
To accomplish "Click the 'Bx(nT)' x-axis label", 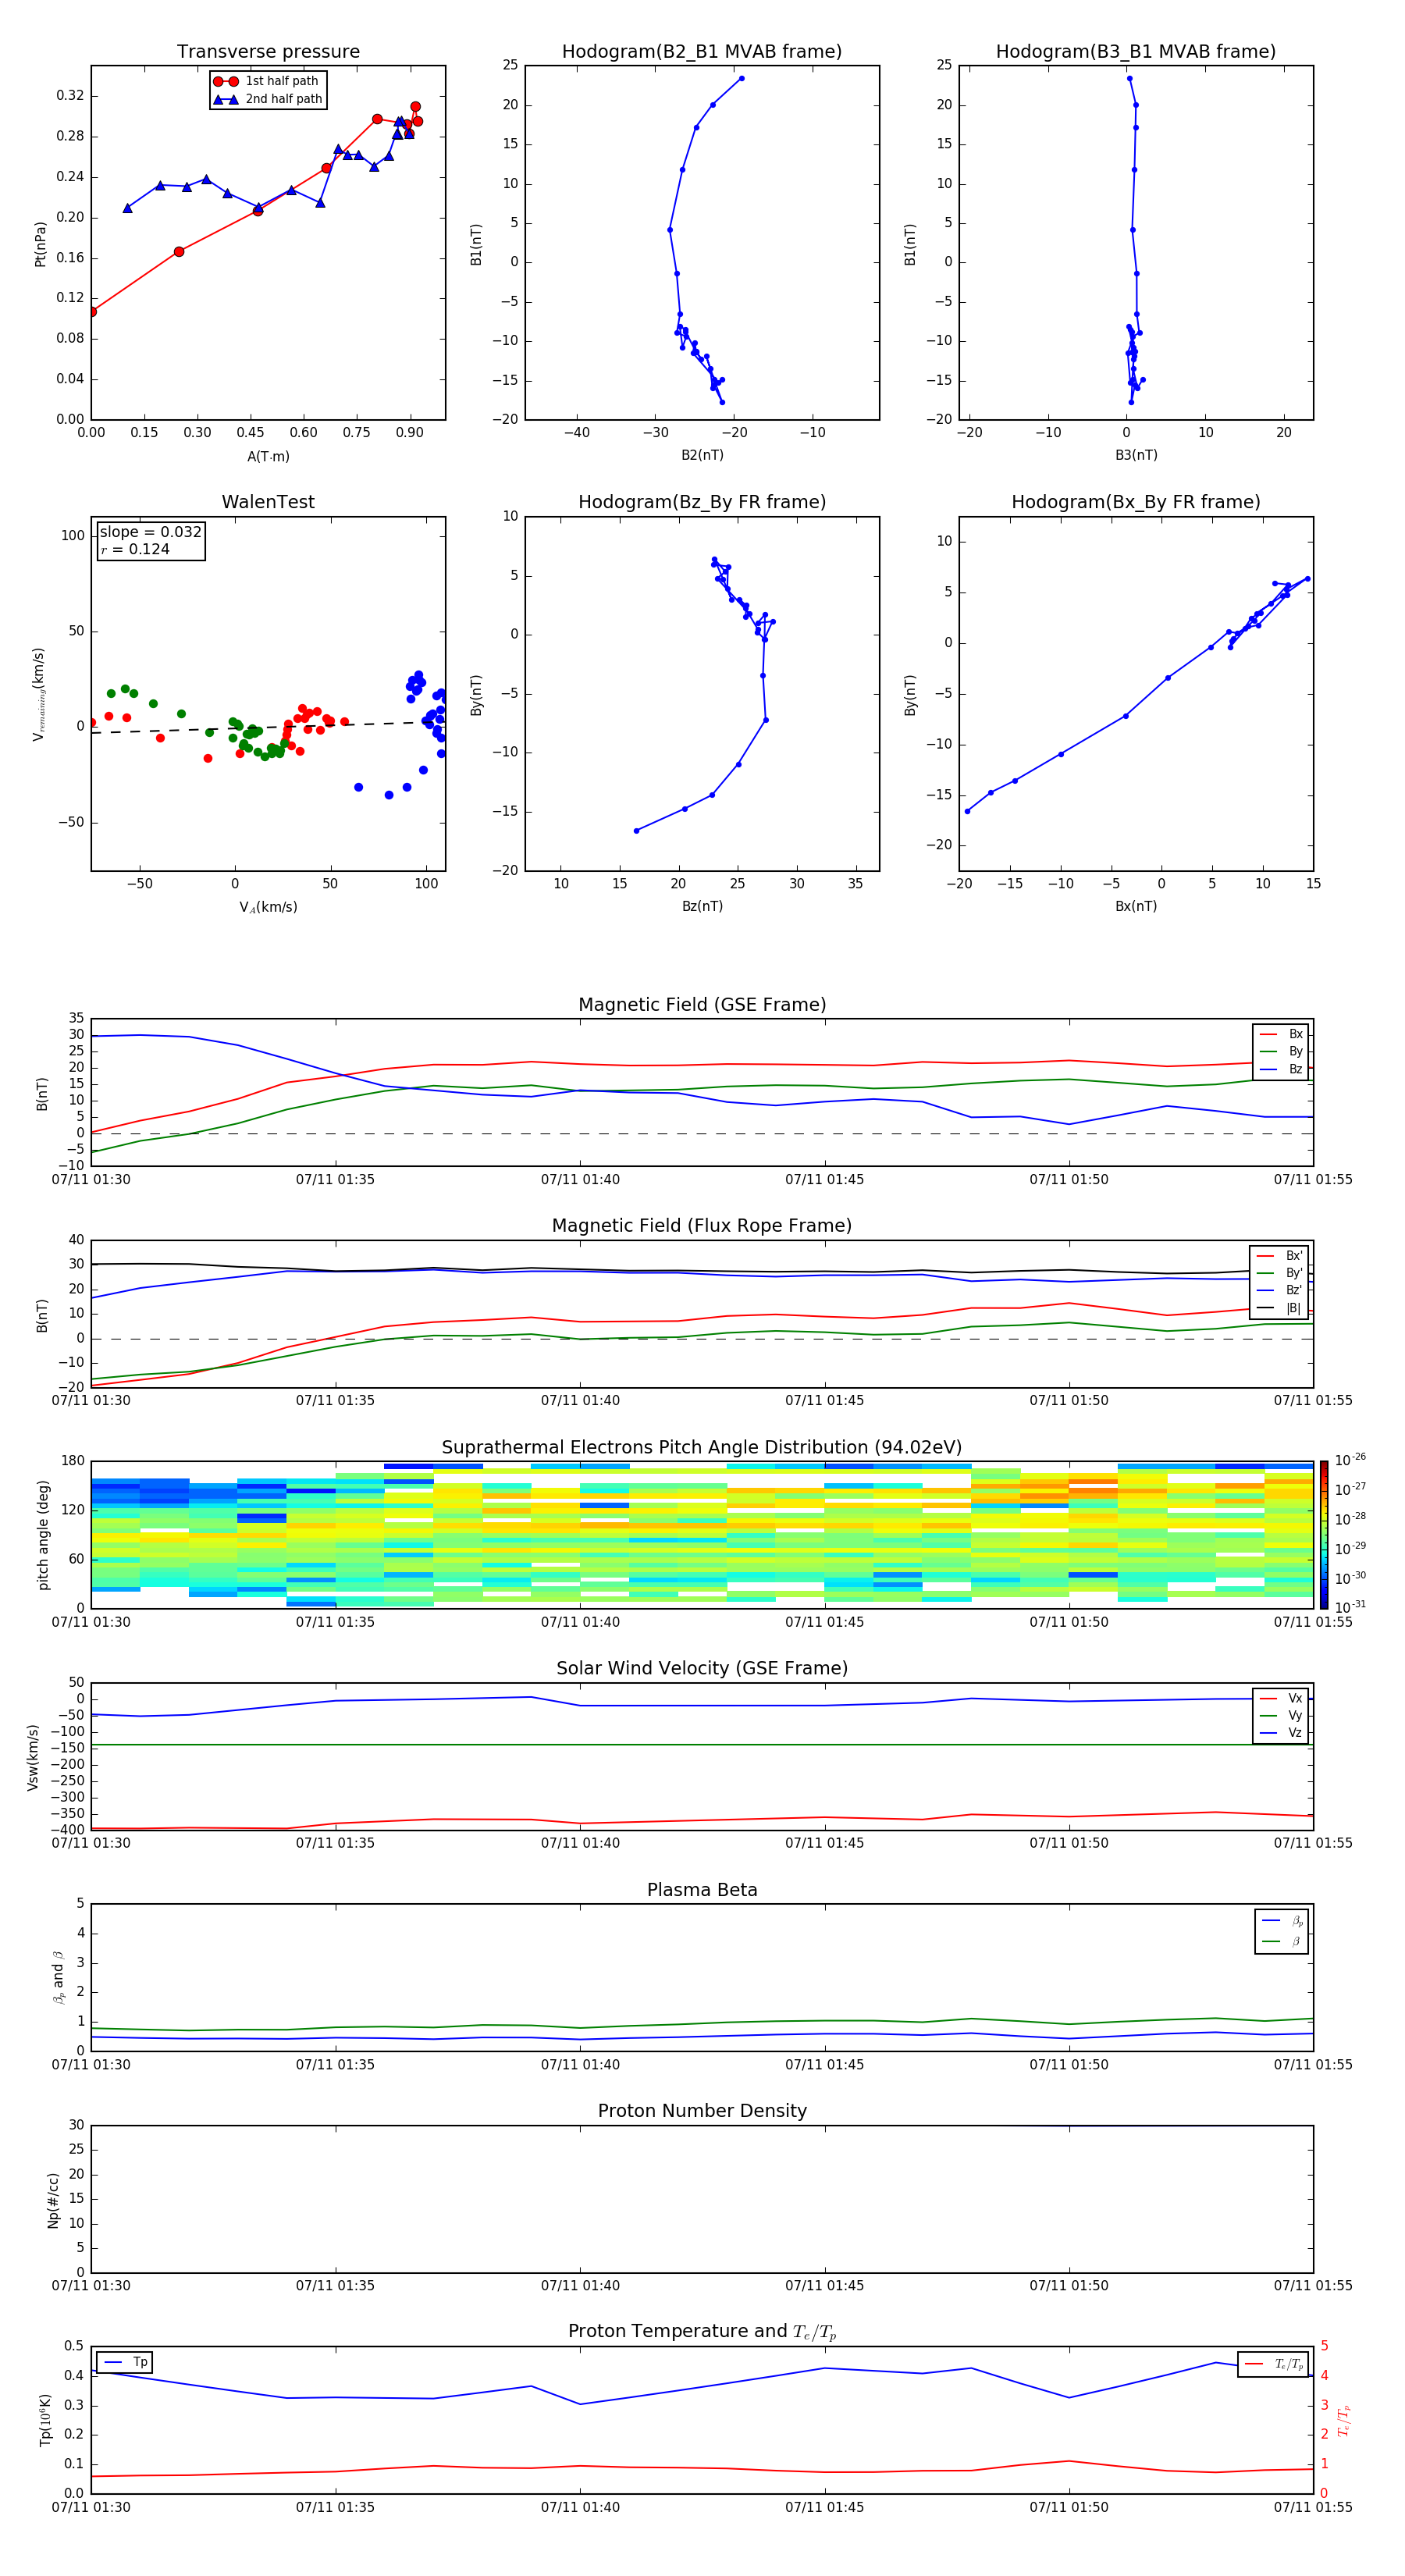I will pyautogui.click(x=1136, y=907).
